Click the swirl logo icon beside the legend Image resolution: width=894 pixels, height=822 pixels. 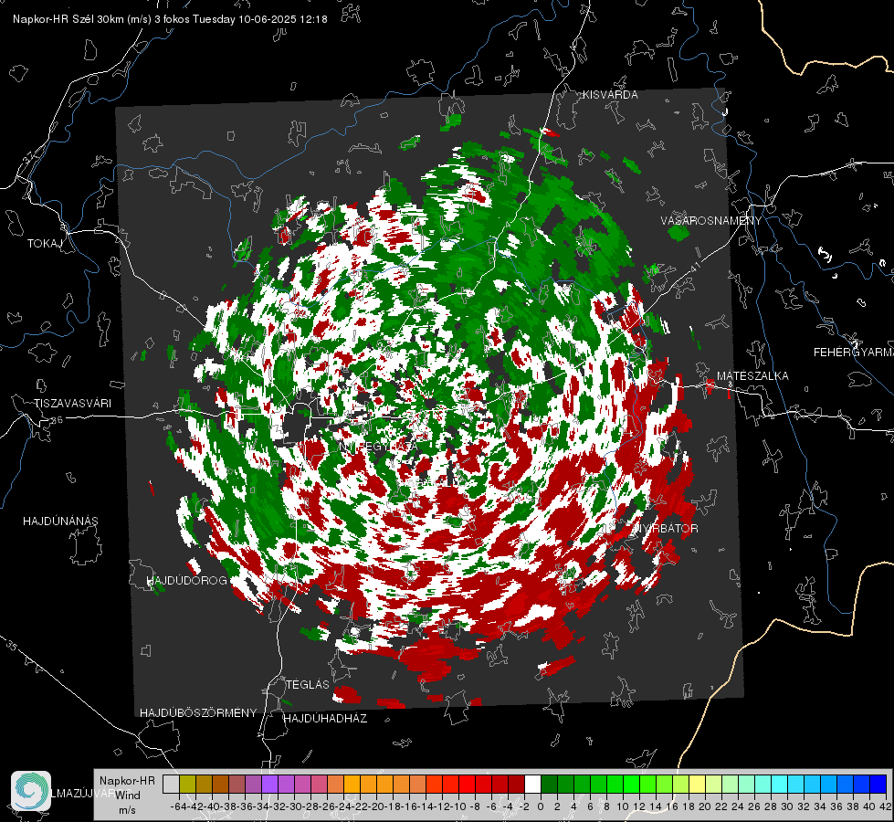click(x=31, y=791)
